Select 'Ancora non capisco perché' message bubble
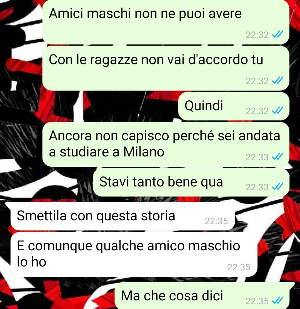Screen dimensions: 300x309 point(166,144)
